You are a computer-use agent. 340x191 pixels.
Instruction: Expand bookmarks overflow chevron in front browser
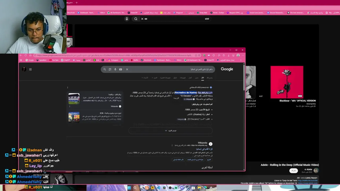(x=241, y=60)
